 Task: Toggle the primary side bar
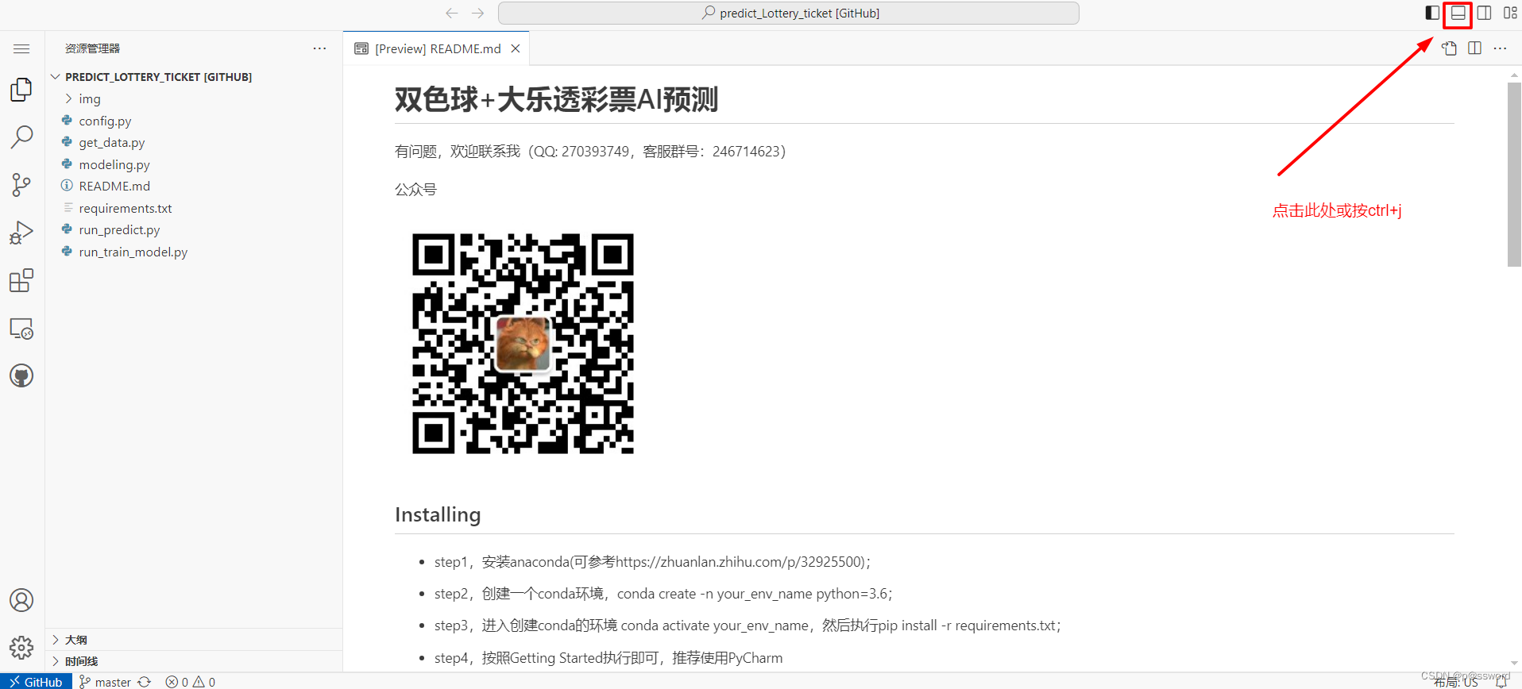pos(1432,13)
